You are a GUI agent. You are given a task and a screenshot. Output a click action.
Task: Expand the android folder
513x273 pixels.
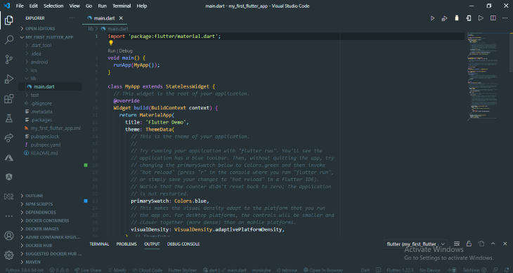click(39, 62)
